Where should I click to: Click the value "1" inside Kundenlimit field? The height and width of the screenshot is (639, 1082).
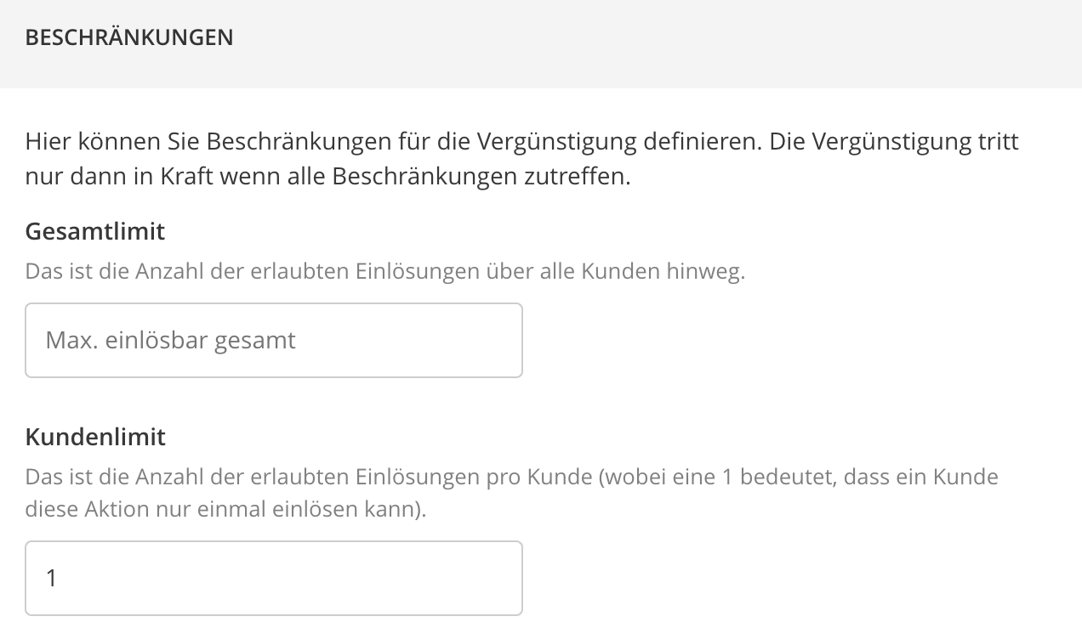51,579
